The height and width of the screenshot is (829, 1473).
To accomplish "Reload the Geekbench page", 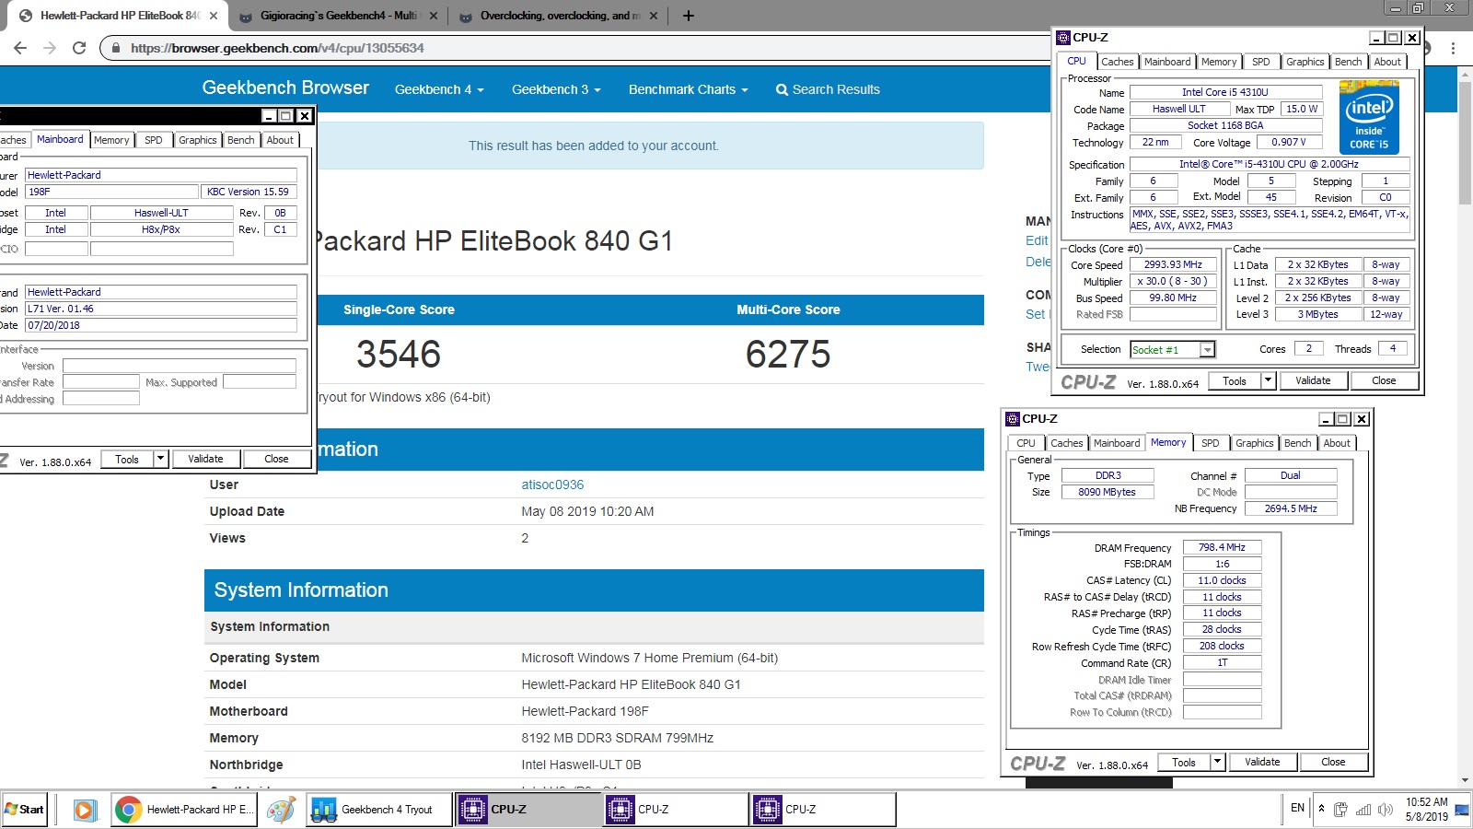I will (79, 48).
